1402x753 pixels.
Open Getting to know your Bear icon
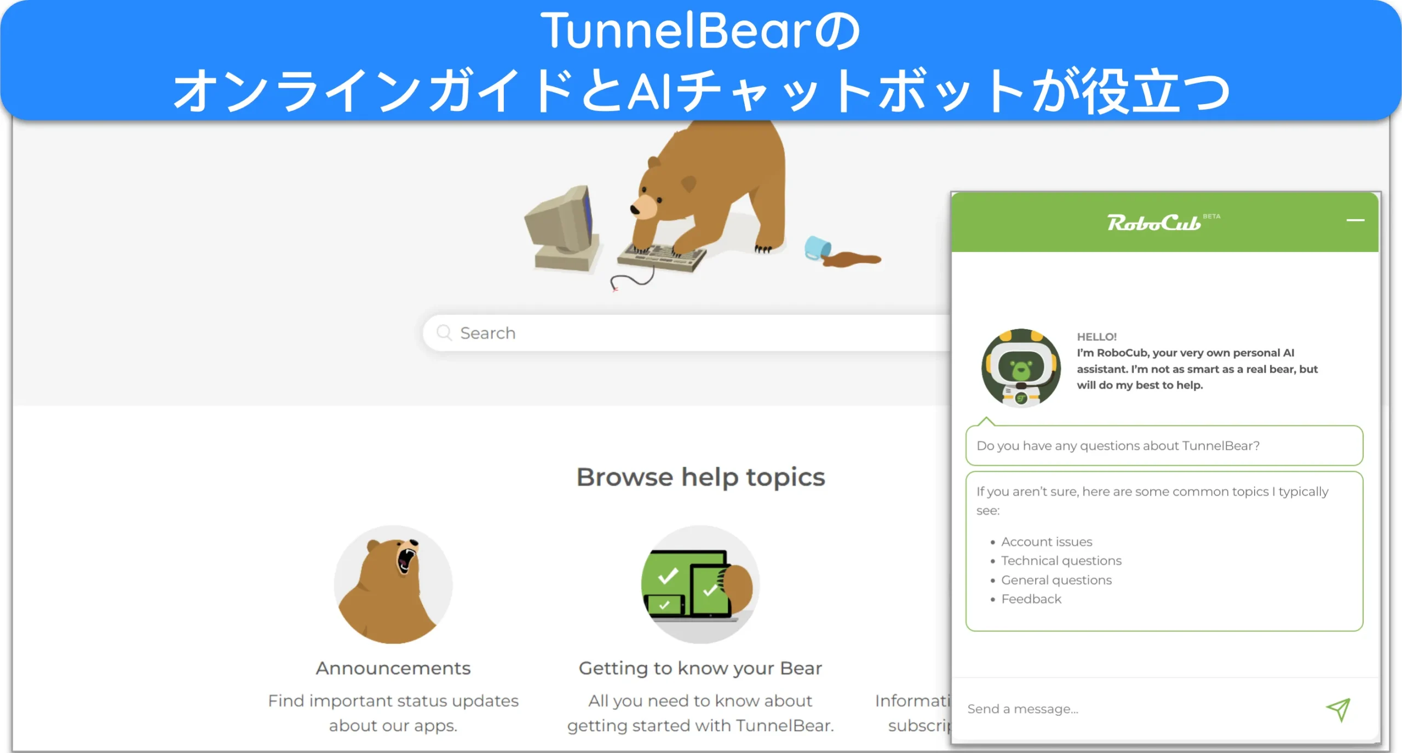pyautogui.click(x=700, y=584)
